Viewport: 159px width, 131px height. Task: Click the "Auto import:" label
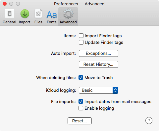tap(64, 54)
